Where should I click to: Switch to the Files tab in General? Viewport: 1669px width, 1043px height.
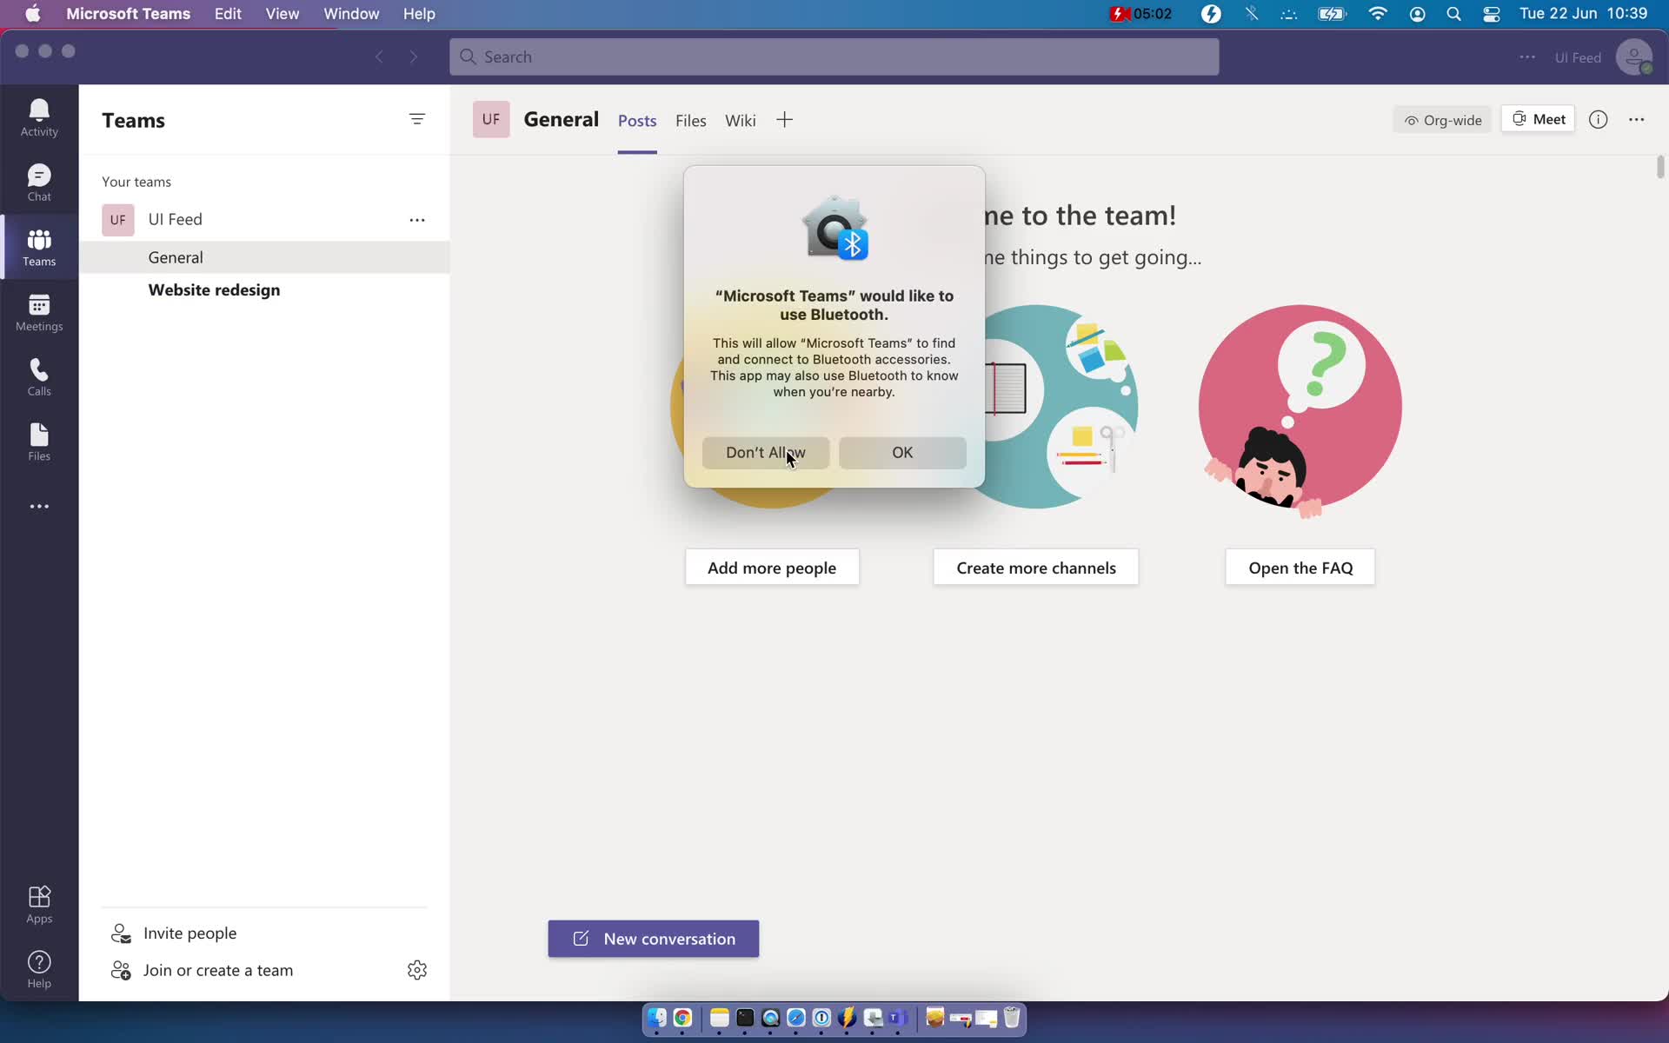pos(691,119)
